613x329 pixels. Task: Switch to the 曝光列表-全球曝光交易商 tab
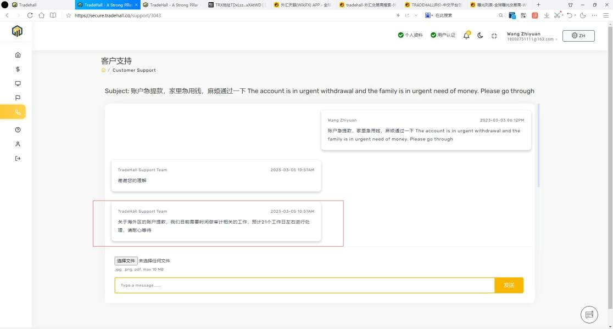(499, 5)
